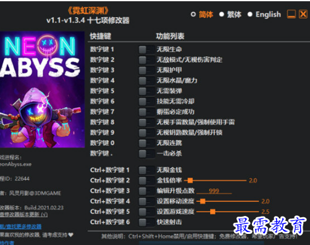310x245 pixels.
Task: Minimize the trainer window
Action: [x=291, y=14]
